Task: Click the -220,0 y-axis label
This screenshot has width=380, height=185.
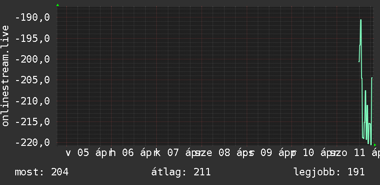Action: [x=33, y=143]
